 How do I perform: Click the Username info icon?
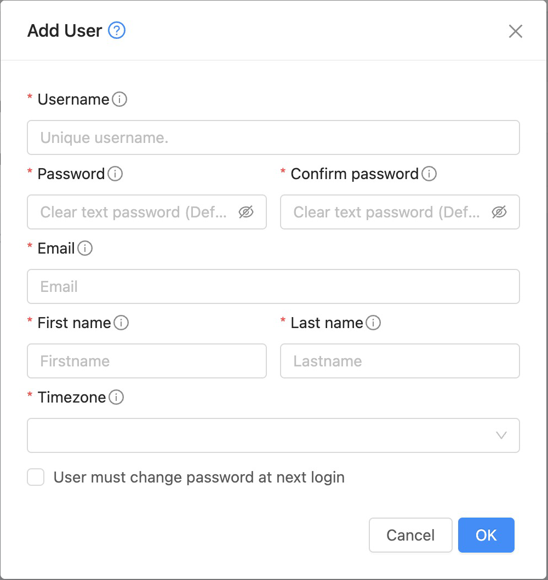pos(119,100)
